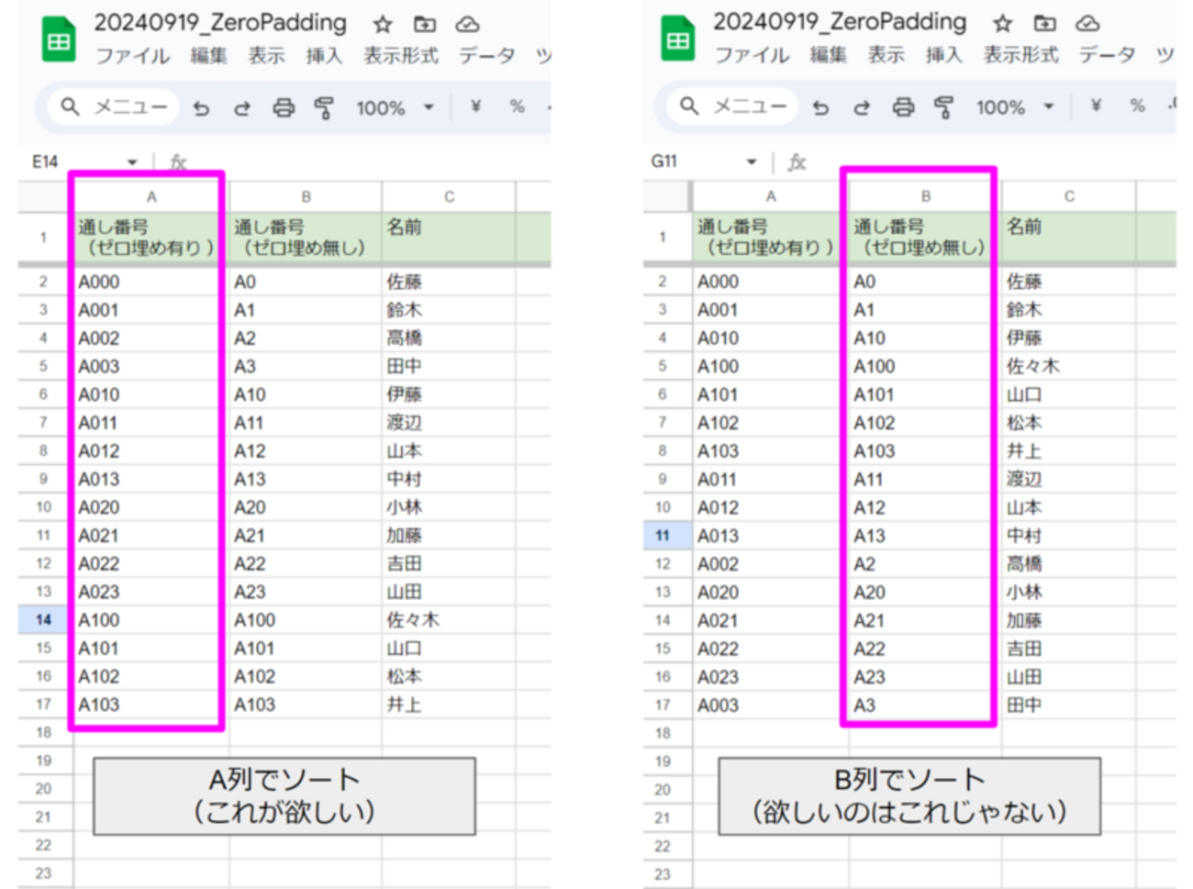Expand the name box arrow beside G11
Screen dimensions: 1193x889
click(752, 161)
